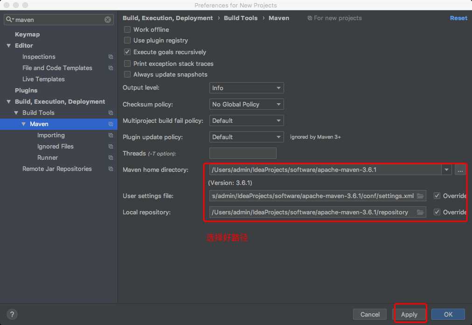Open Runner under Maven
This screenshot has height=325, width=472.
[48, 158]
